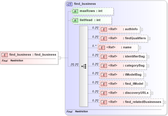
Task: Click the E icon next to authInfo
Action: coord(104,30)
